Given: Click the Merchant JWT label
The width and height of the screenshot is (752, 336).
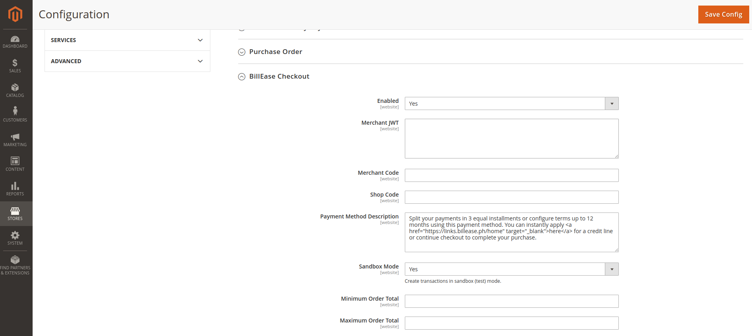Looking at the screenshot, I should coord(380,123).
